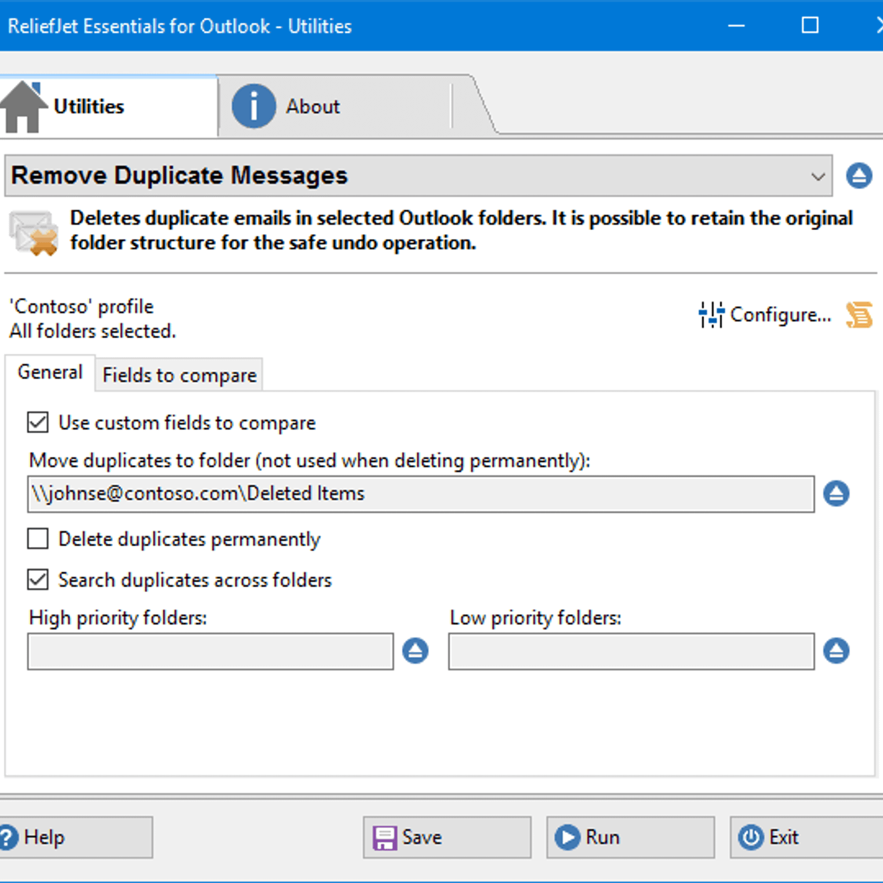Click the Exit button

pos(807,837)
